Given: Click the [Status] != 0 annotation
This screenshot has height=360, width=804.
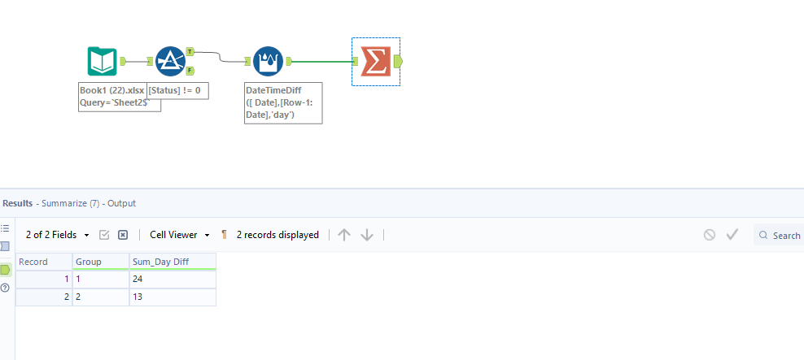Looking at the screenshot, I should pos(178,91).
